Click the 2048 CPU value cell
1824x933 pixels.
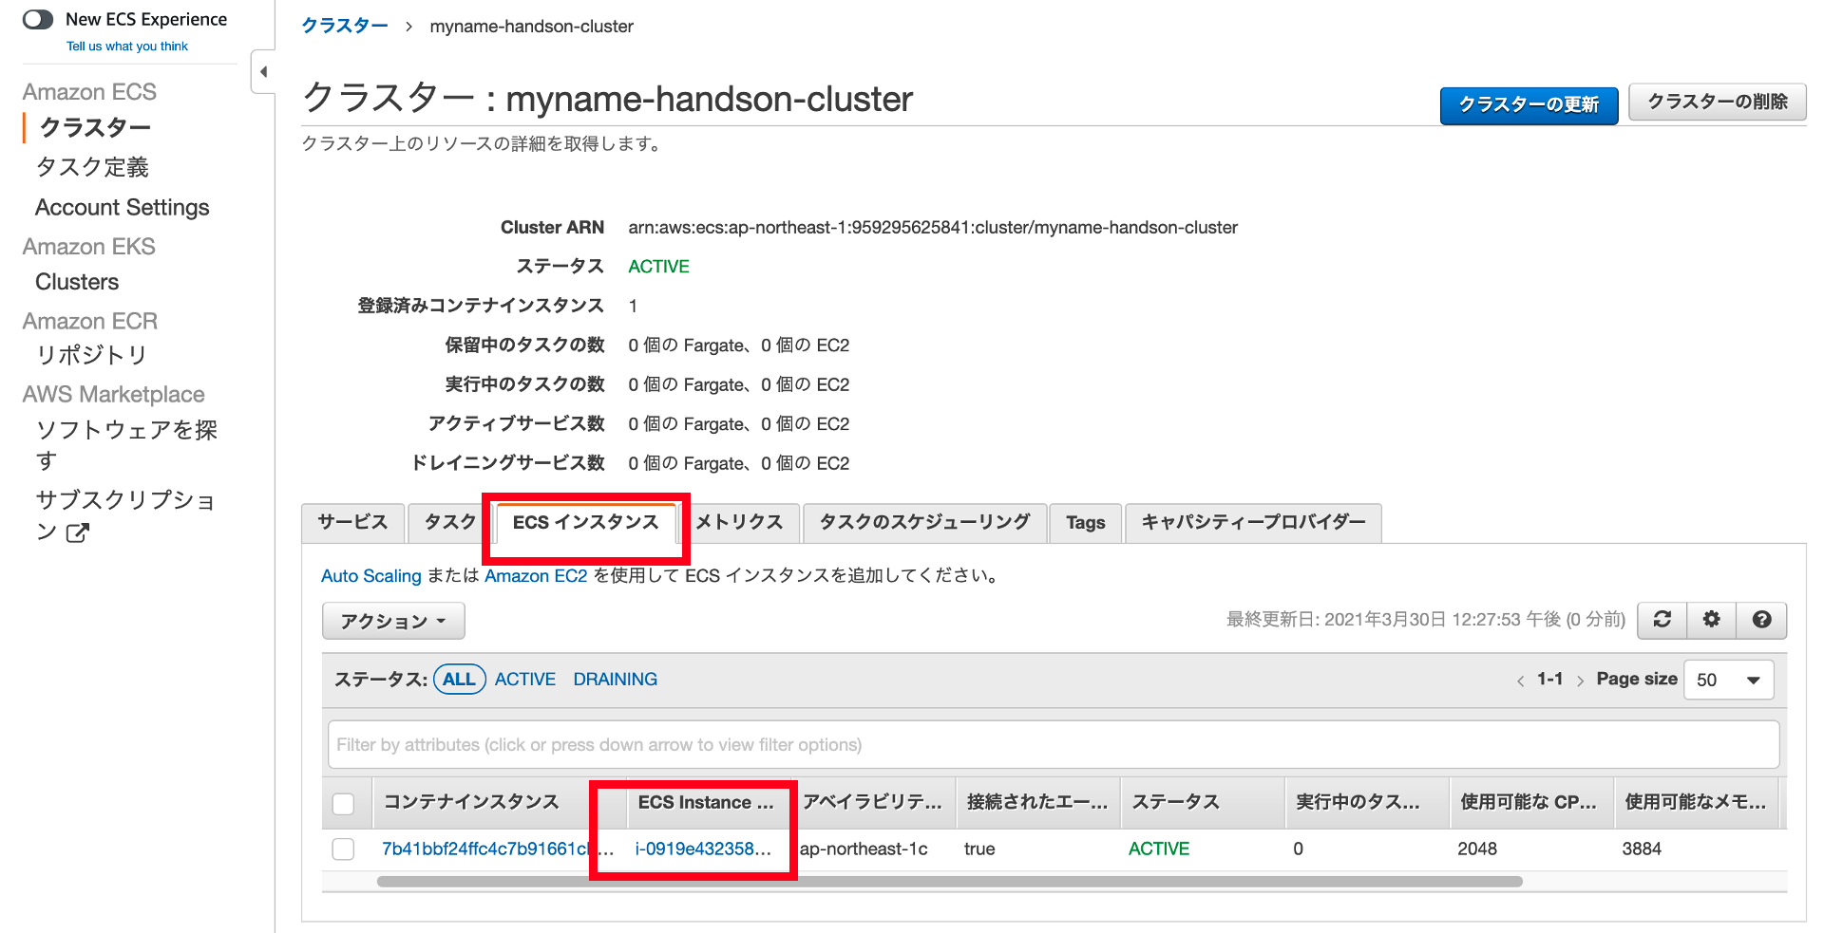(x=1477, y=849)
